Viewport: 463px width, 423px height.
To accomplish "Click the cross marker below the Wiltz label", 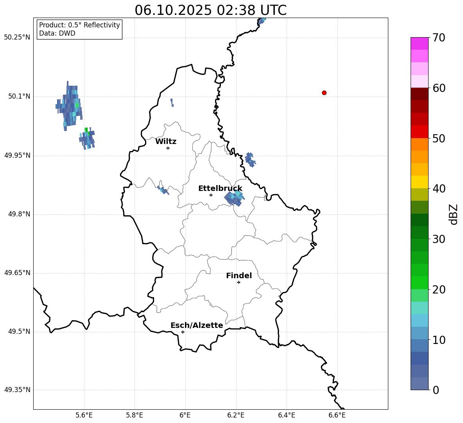I will point(168,148).
